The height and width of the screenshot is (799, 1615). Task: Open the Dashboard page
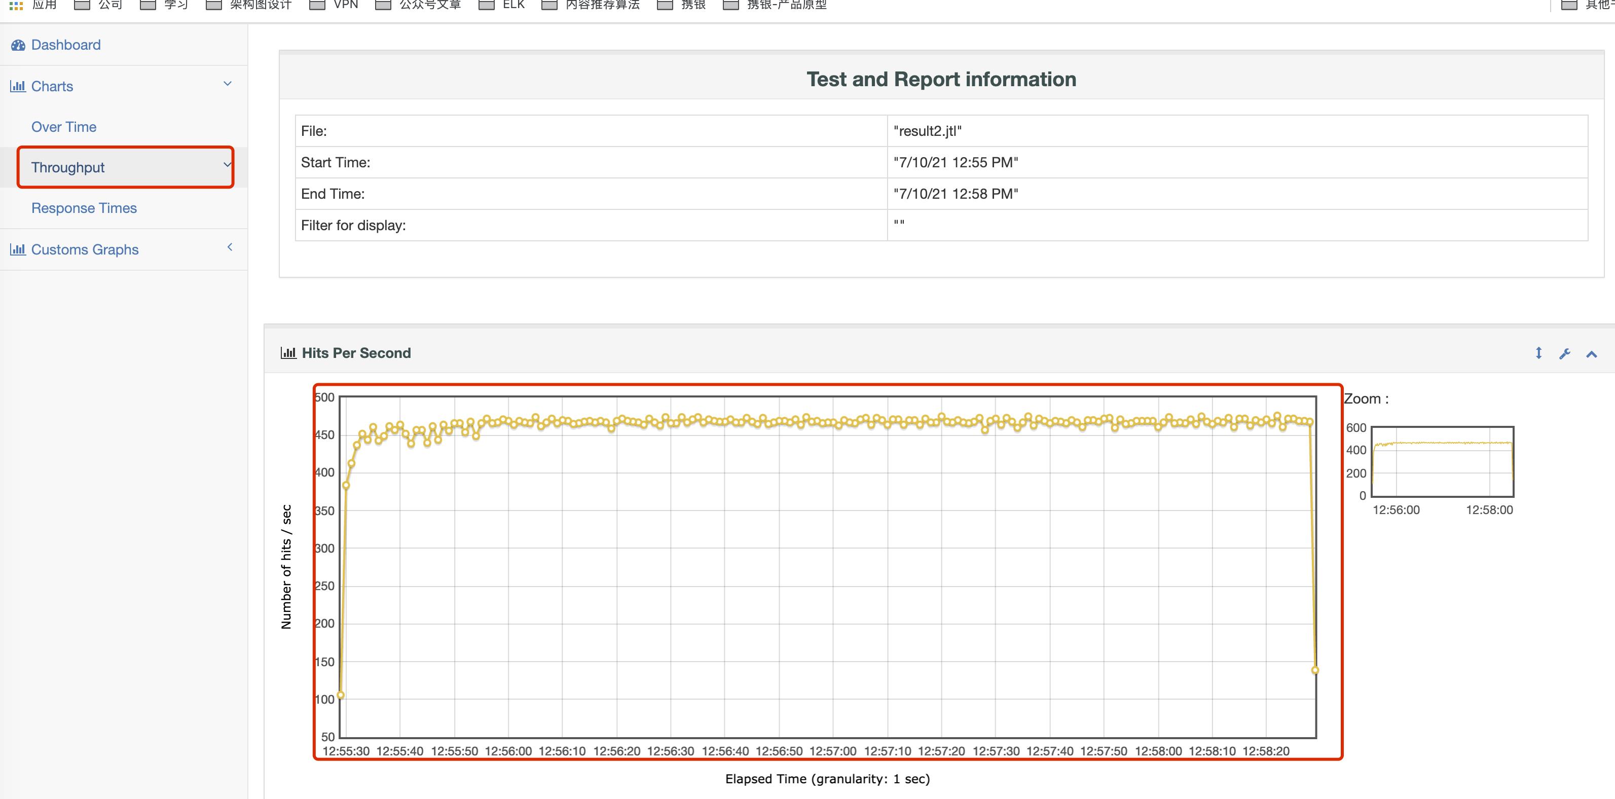click(x=66, y=45)
